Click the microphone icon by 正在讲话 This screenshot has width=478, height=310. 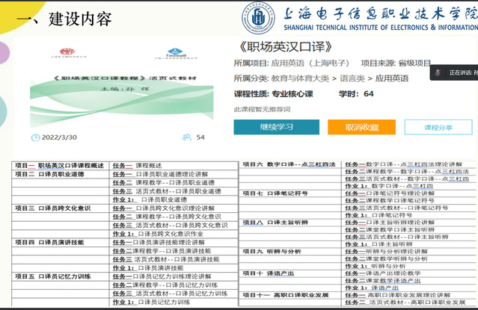click(441, 72)
